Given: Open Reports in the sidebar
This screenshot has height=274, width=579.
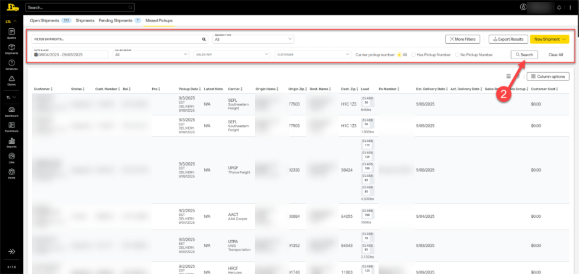Looking at the screenshot, I should (x=12, y=143).
